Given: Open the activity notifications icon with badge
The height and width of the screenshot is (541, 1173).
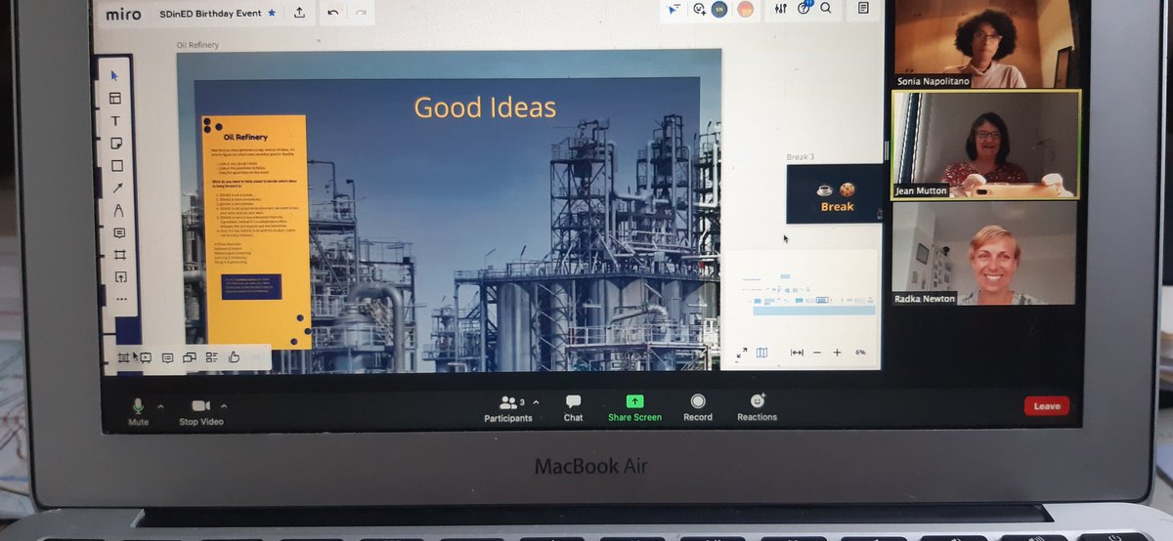Looking at the screenshot, I should click(x=804, y=7).
